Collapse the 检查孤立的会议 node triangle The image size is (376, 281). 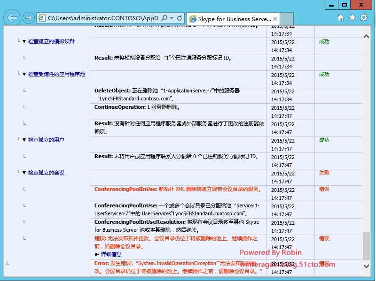[x=24, y=173]
